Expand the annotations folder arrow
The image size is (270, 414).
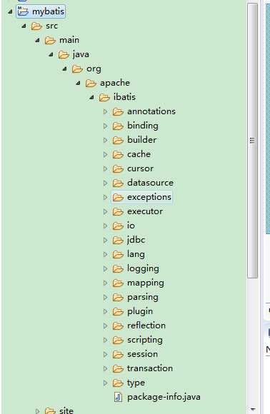coord(105,111)
